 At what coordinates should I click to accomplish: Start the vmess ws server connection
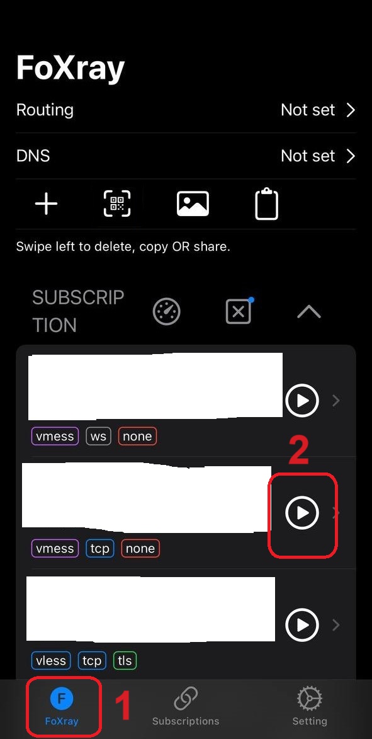tap(302, 400)
